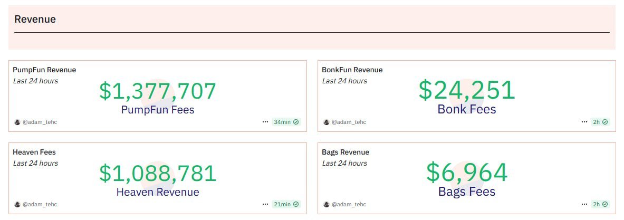This screenshot has height=220, width=624.
Task: Click the PumpFun Revenue card title
Action: click(x=44, y=70)
